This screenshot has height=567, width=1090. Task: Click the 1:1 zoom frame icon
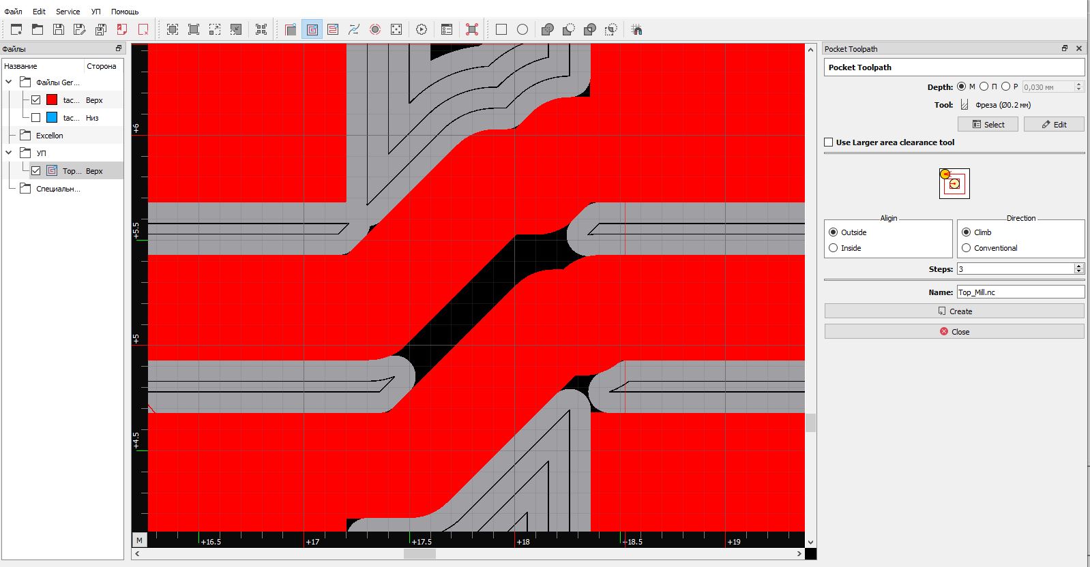pyautogui.click(x=194, y=29)
